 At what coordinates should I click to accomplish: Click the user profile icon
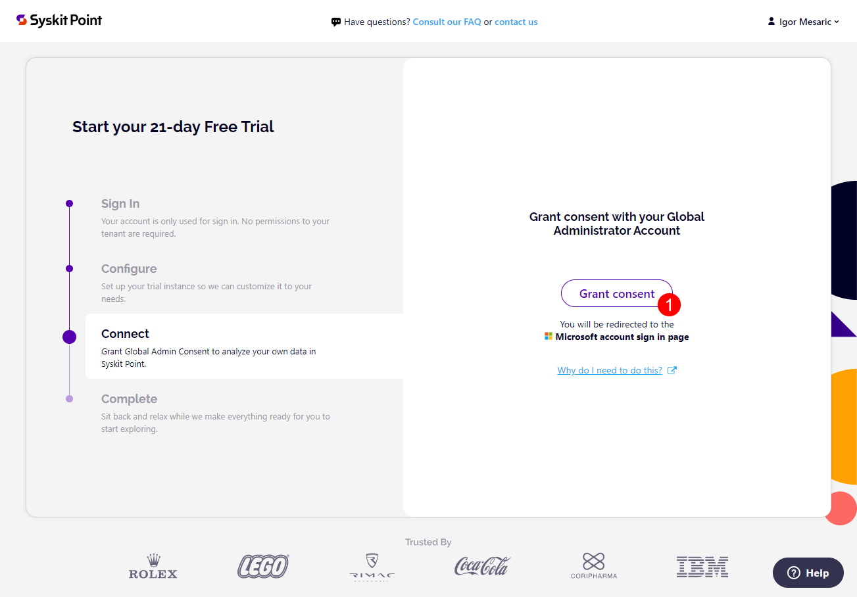coord(771,22)
